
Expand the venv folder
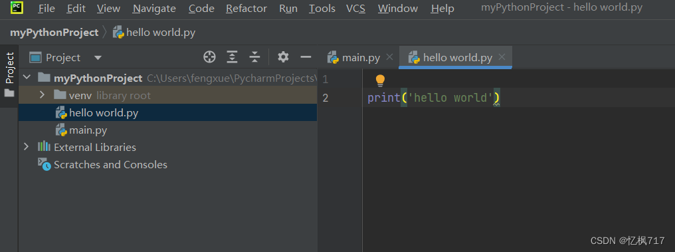[x=42, y=95]
